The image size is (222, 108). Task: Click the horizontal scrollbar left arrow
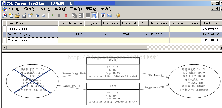[x=4, y=48]
